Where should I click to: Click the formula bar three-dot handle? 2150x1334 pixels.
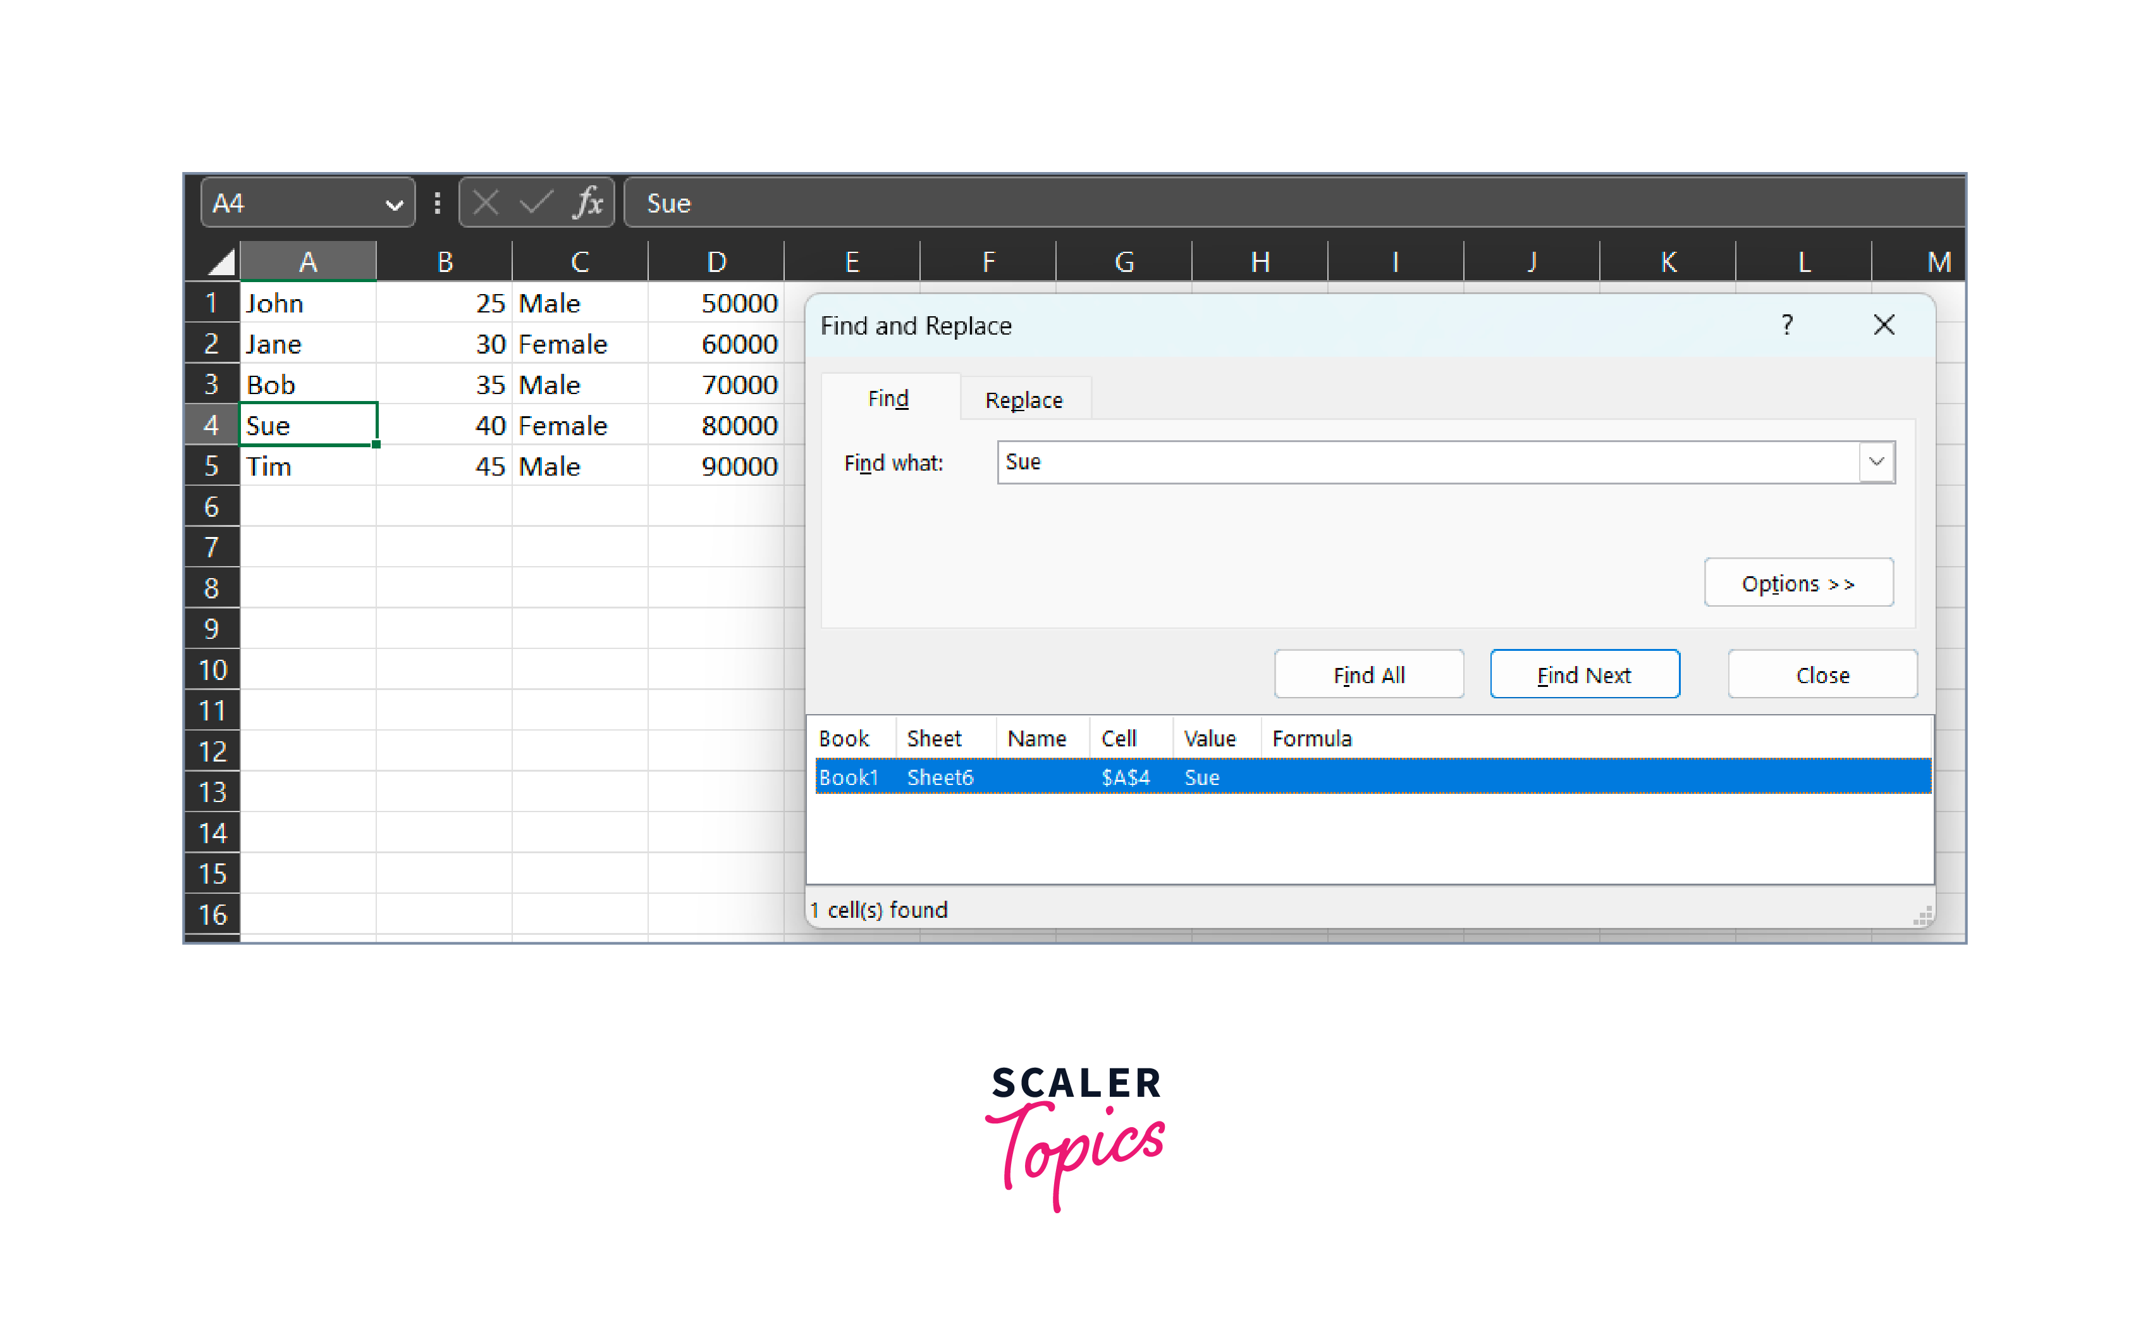point(438,203)
